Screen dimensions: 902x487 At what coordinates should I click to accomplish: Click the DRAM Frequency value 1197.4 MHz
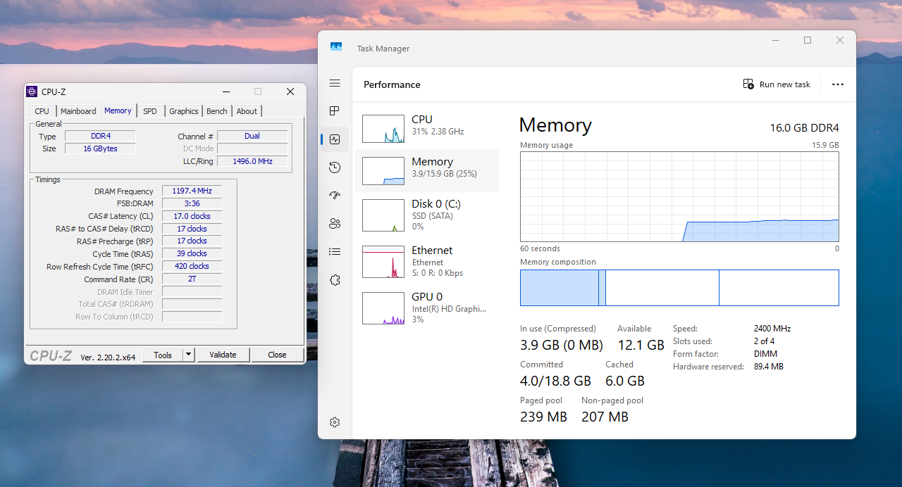point(192,191)
